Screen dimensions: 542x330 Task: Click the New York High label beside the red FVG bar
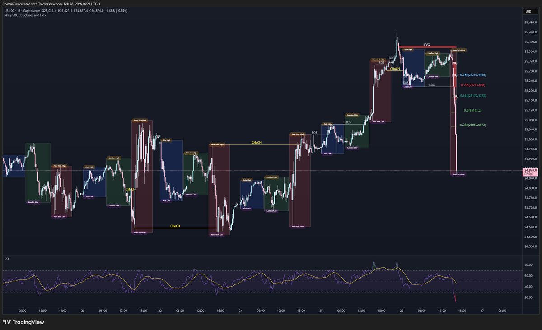pos(459,50)
